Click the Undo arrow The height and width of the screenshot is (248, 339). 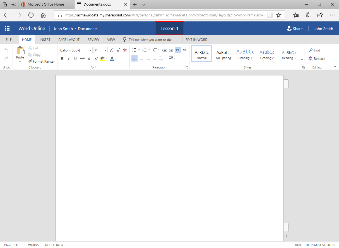coord(6,50)
